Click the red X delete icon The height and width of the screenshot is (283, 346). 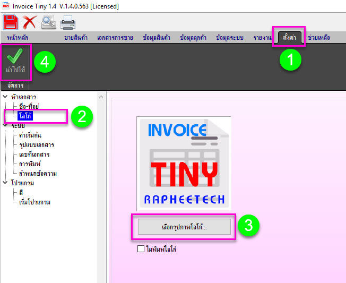[x=30, y=22]
